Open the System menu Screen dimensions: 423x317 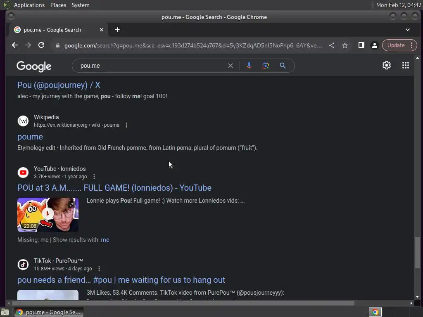coord(81,5)
